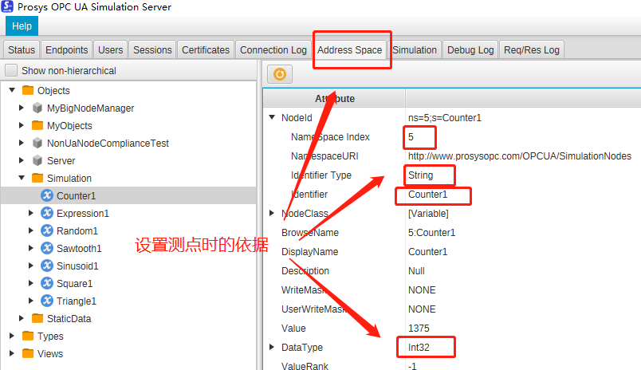Expand the MyBigNodeManager node
The image size is (641, 370).
click(x=22, y=108)
